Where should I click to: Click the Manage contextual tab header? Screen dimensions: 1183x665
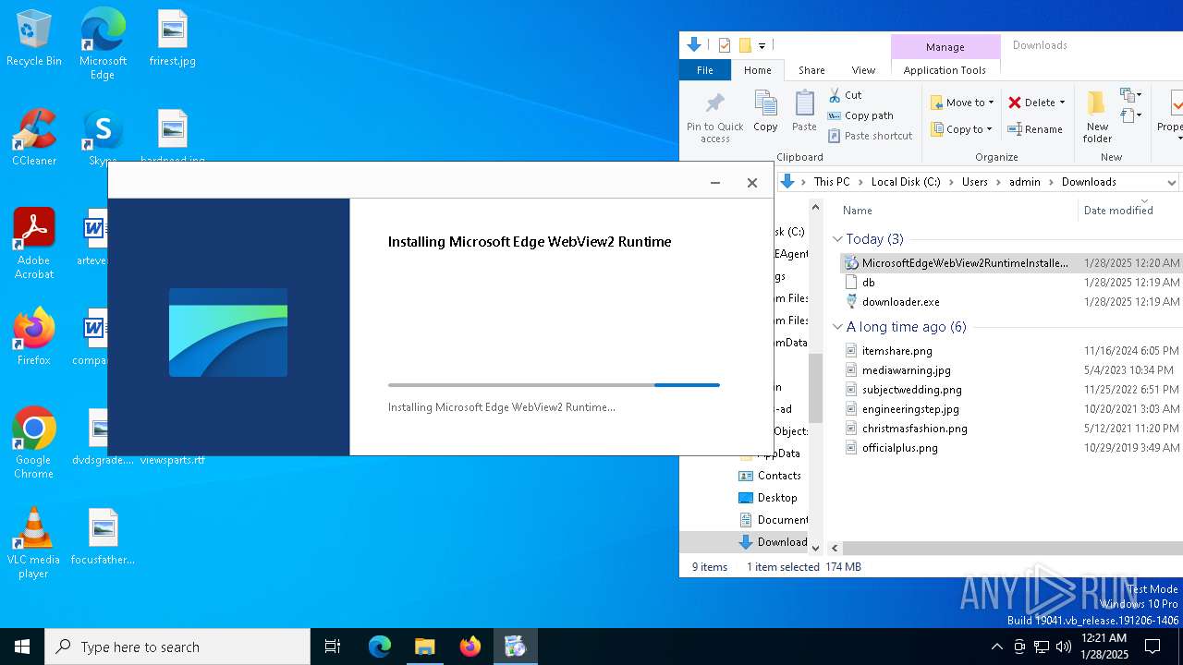point(945,47)
